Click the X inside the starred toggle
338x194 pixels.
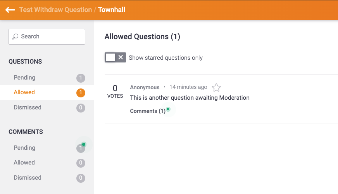point(121,57)
